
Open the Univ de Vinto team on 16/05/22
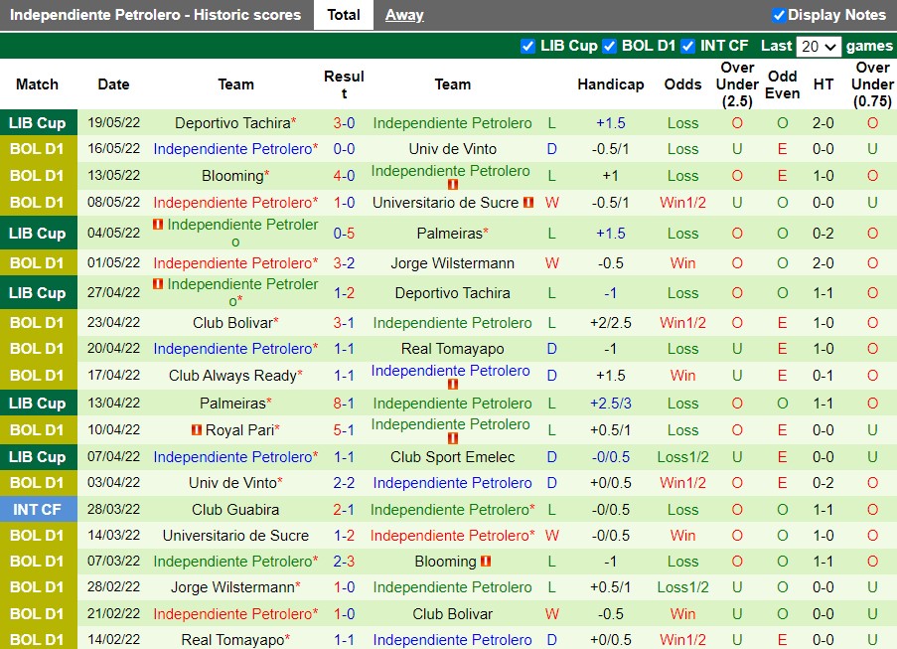coord(453,149)
